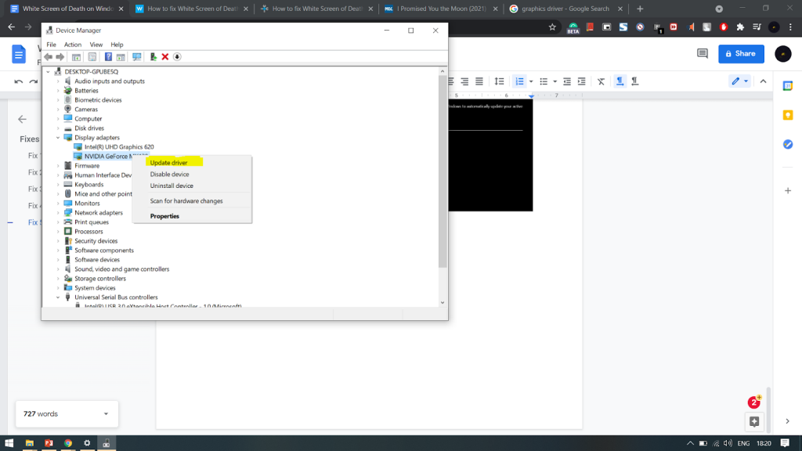802x451 pixels.
Task: Click the Disable device down-arrow toolbar icon
Action: tap(177, 56)
